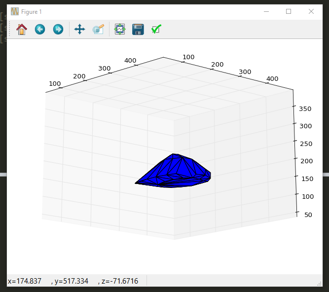This screenshot has width=329, height=292.
Task: Reset the plot with the Home icon
Action: click(22, 29)
